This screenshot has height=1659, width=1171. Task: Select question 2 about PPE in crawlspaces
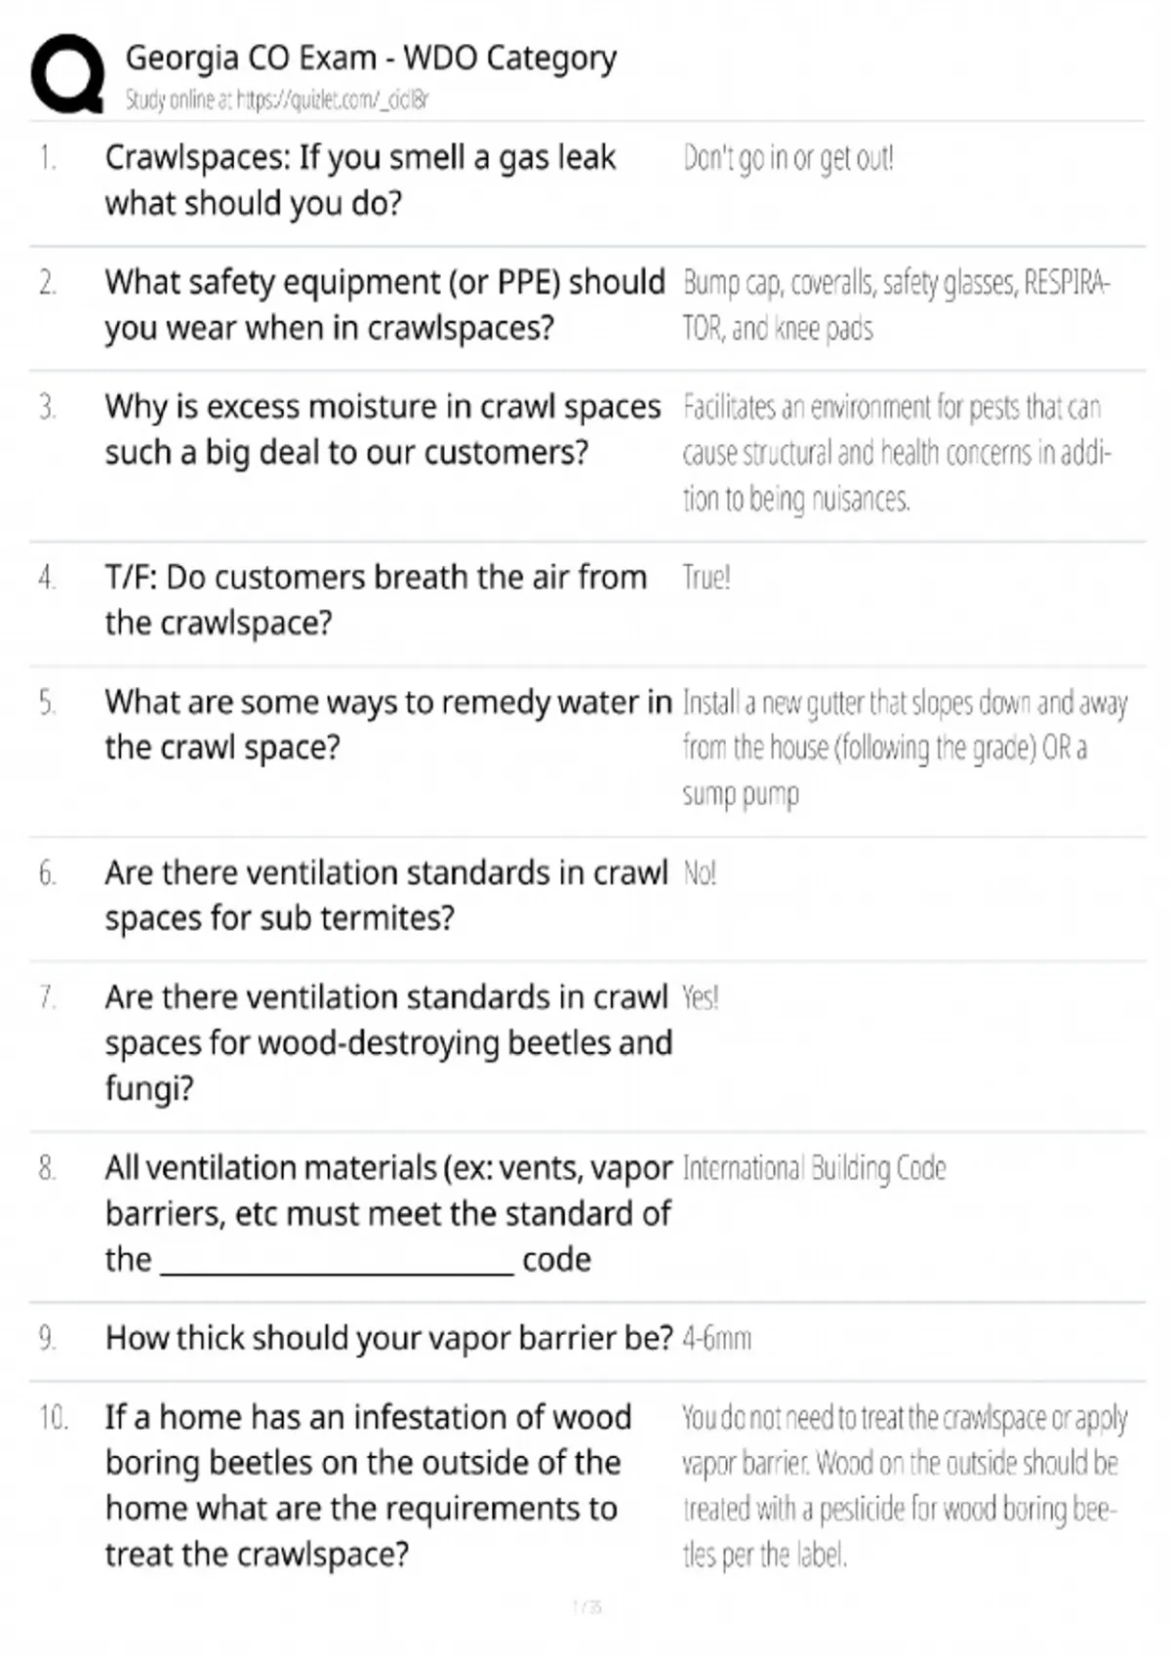pos(384,304)
